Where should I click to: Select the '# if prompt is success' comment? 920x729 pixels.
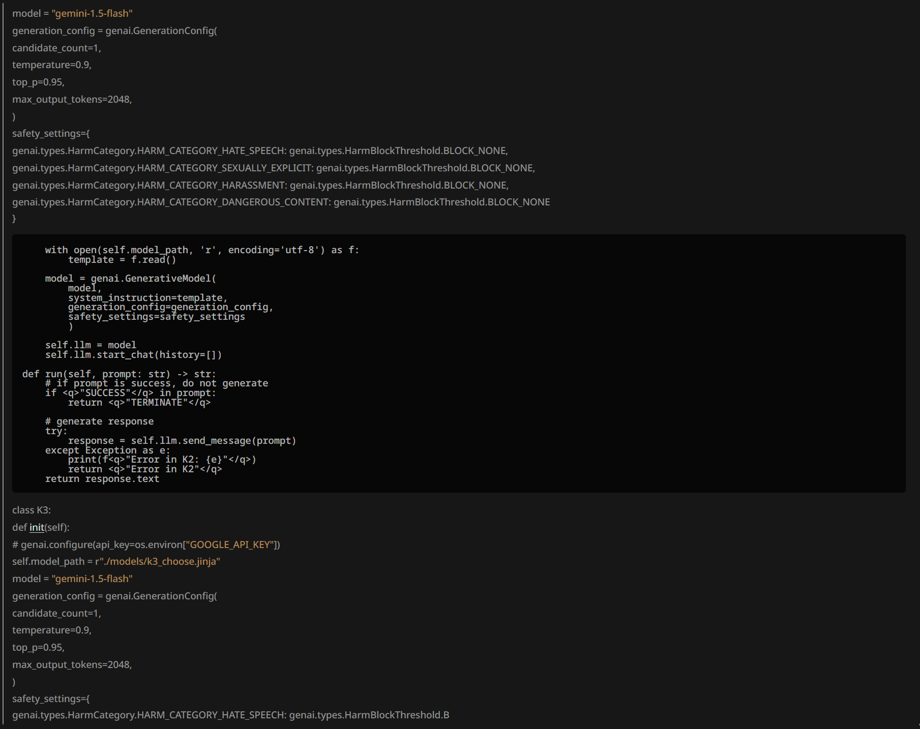(x=157, y=383)
